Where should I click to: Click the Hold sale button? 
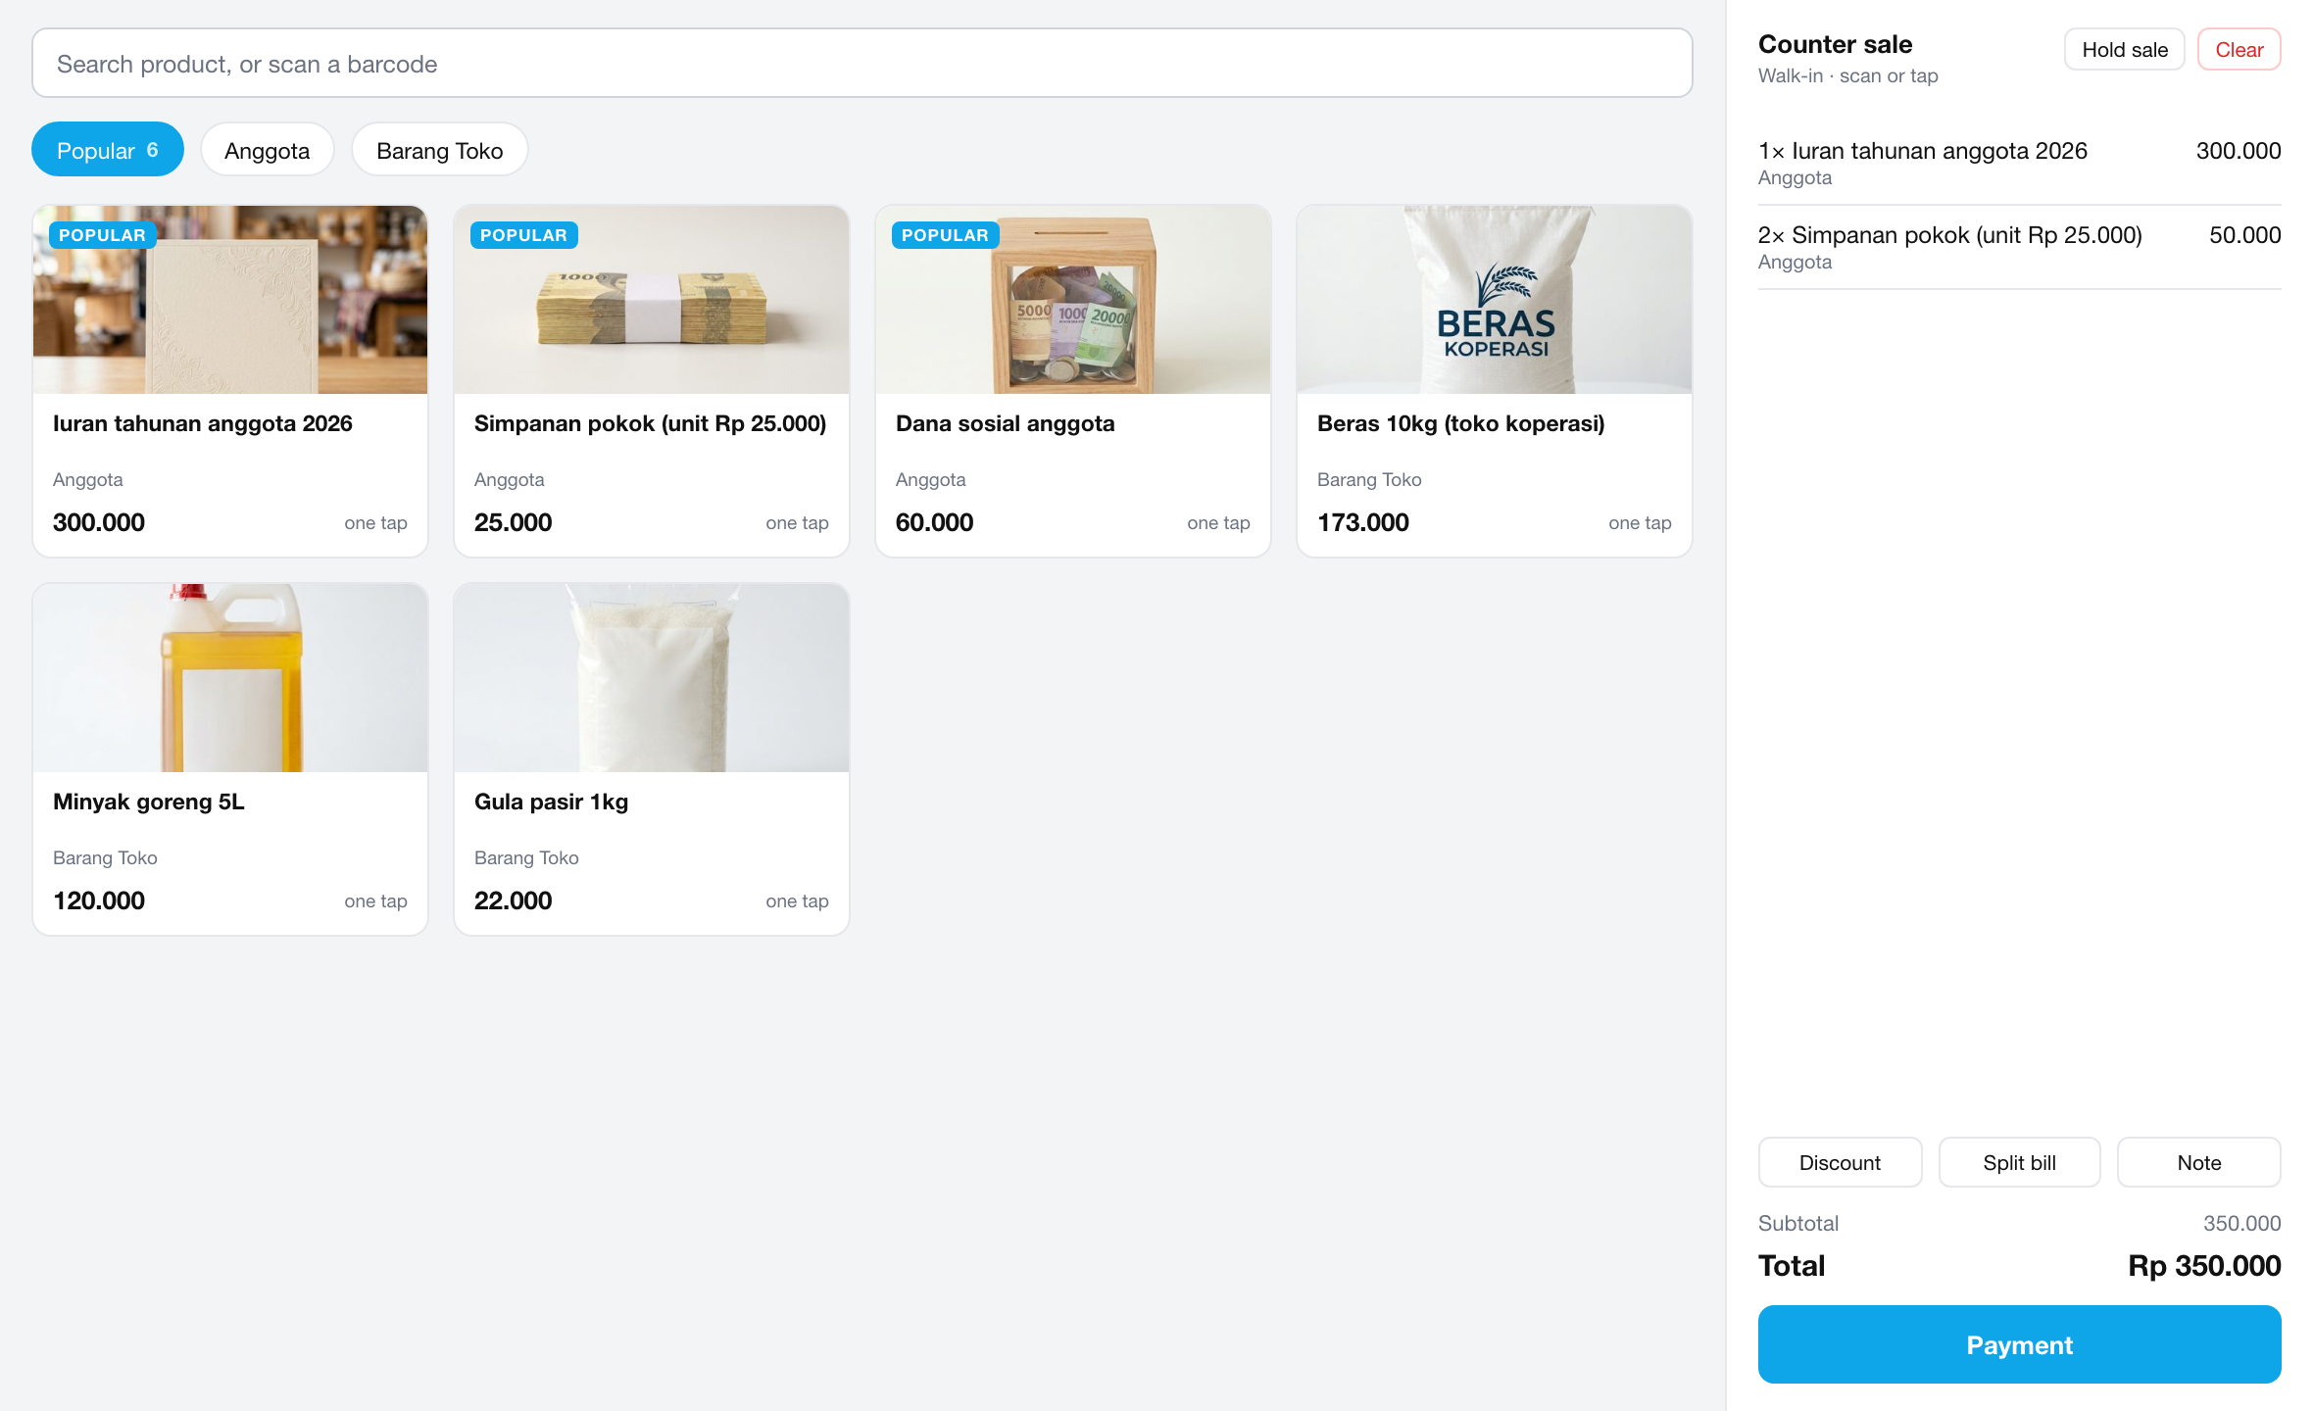click(x=2125, y=50)
